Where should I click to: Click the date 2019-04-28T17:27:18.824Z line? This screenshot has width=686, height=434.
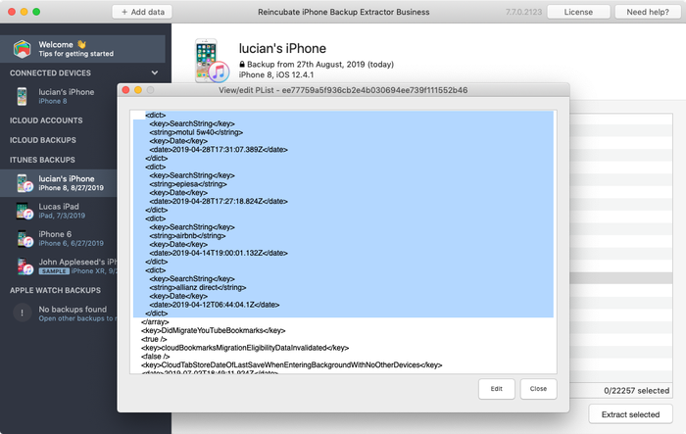(x=219, y=201)
